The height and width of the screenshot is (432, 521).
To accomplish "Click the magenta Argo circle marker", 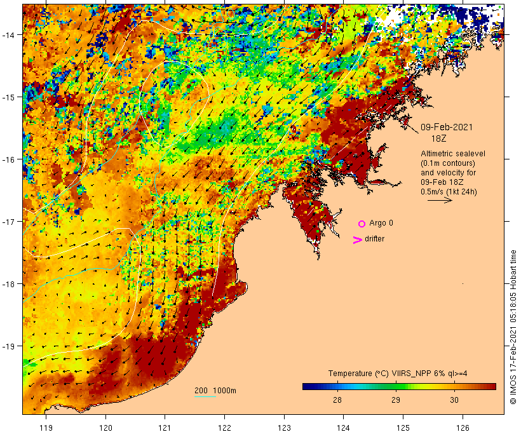I will 362,224.
